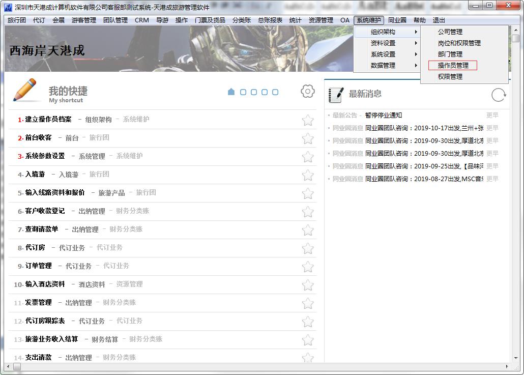The height and width of the screenshot is (375, 524).
Task: Open the CRM menu
Action: (x=141, y=20)
